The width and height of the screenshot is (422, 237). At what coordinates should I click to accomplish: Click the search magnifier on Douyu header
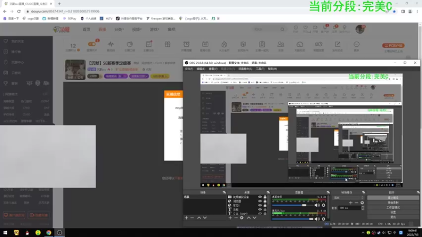(x=282, y=29)
